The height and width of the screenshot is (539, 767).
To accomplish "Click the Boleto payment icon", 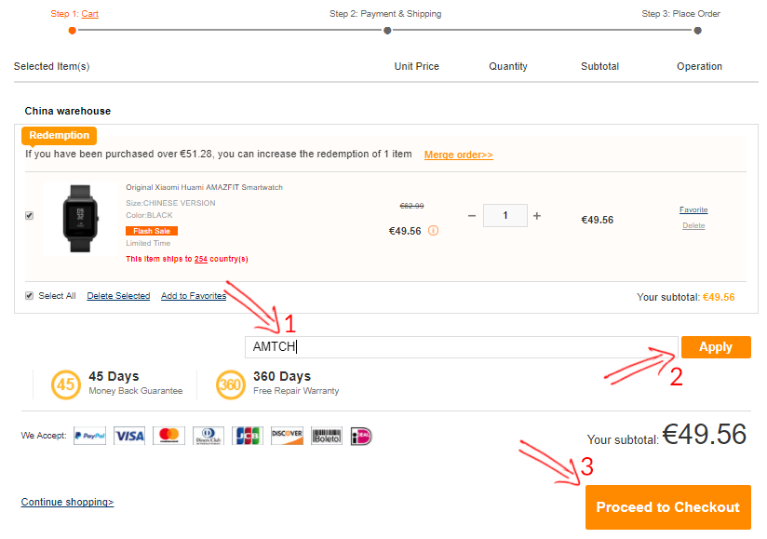I will click(327, 436).
